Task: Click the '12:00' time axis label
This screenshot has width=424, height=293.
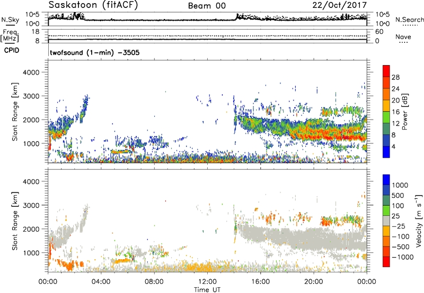Action: pyautogui.click(x=207, y=282)
